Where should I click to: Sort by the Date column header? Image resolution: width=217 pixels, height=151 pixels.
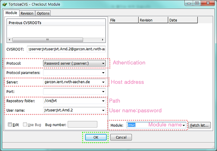point(183,20)
